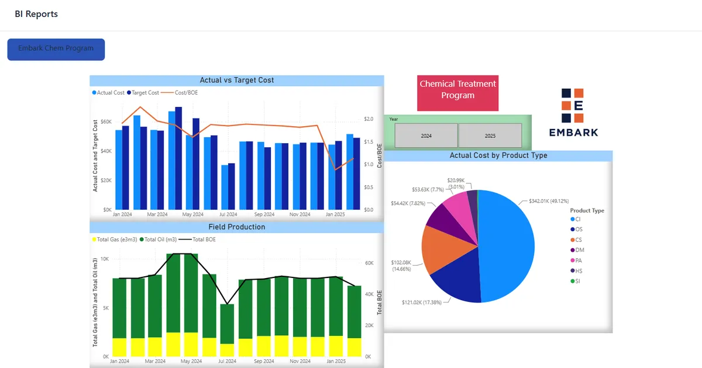
Task: Click the Jul 2024 Actual Cost bar
Action: click(x=225, y=187)
